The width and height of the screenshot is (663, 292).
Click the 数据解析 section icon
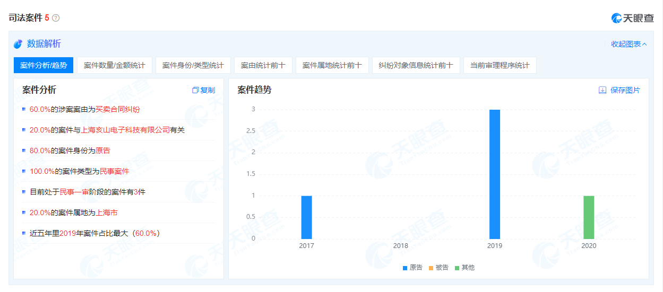tap(18, 44)
